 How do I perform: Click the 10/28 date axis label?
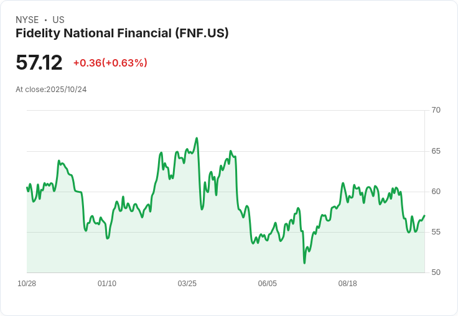tap(27, 284)
